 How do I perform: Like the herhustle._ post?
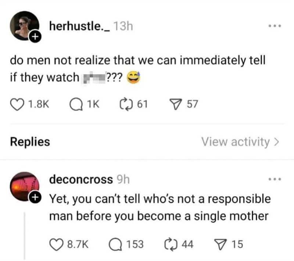tap(17, 104)
